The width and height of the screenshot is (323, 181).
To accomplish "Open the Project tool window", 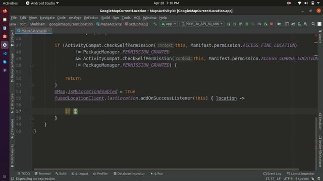I will tap(12, 38).
